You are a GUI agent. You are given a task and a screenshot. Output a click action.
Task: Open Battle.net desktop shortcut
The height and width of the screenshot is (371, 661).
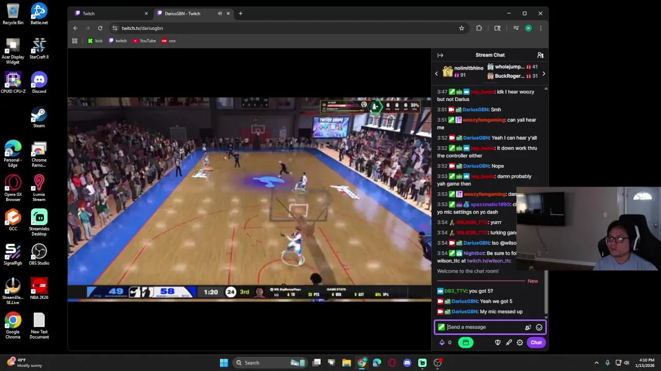(39, 14)
